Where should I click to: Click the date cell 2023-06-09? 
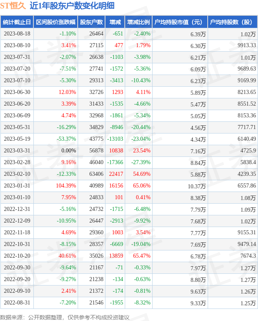17,115
